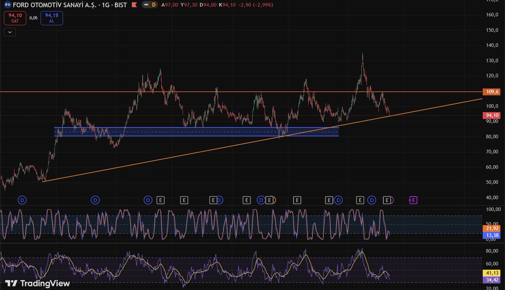The height and width of the screenshot is (290, 505).
Task: Click the red flag icon beside BIST
Action: click(x=134, y=5)
